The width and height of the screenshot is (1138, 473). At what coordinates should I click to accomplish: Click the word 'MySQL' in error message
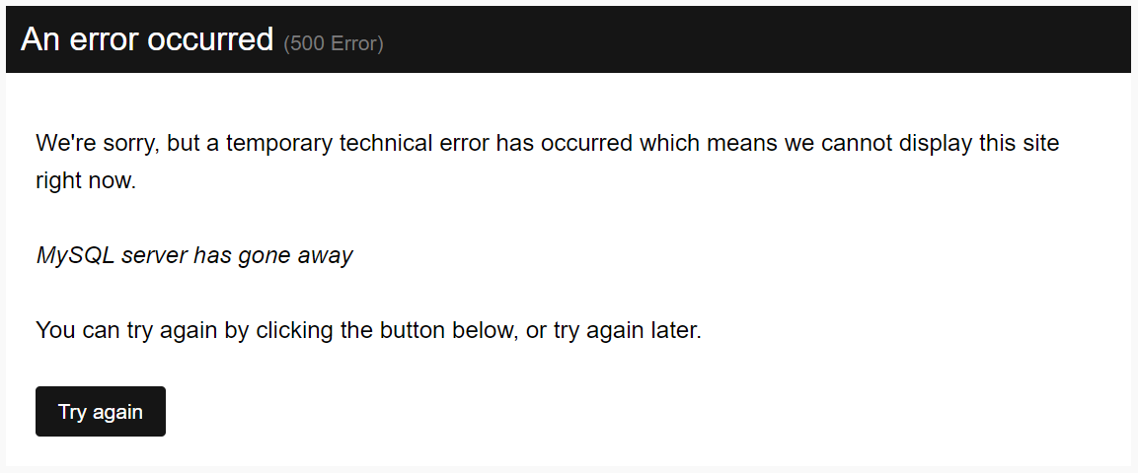click(x=75, y=255)
